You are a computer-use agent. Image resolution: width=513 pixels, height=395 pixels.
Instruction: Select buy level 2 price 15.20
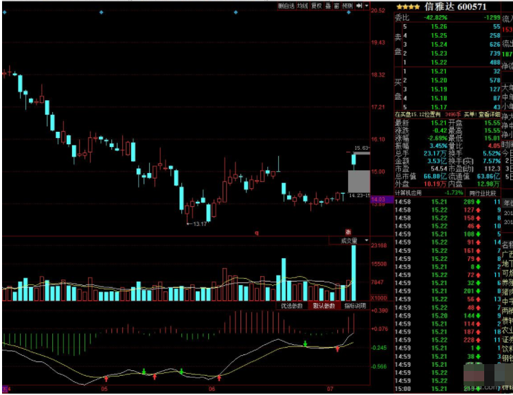click(x=439, y=80)
